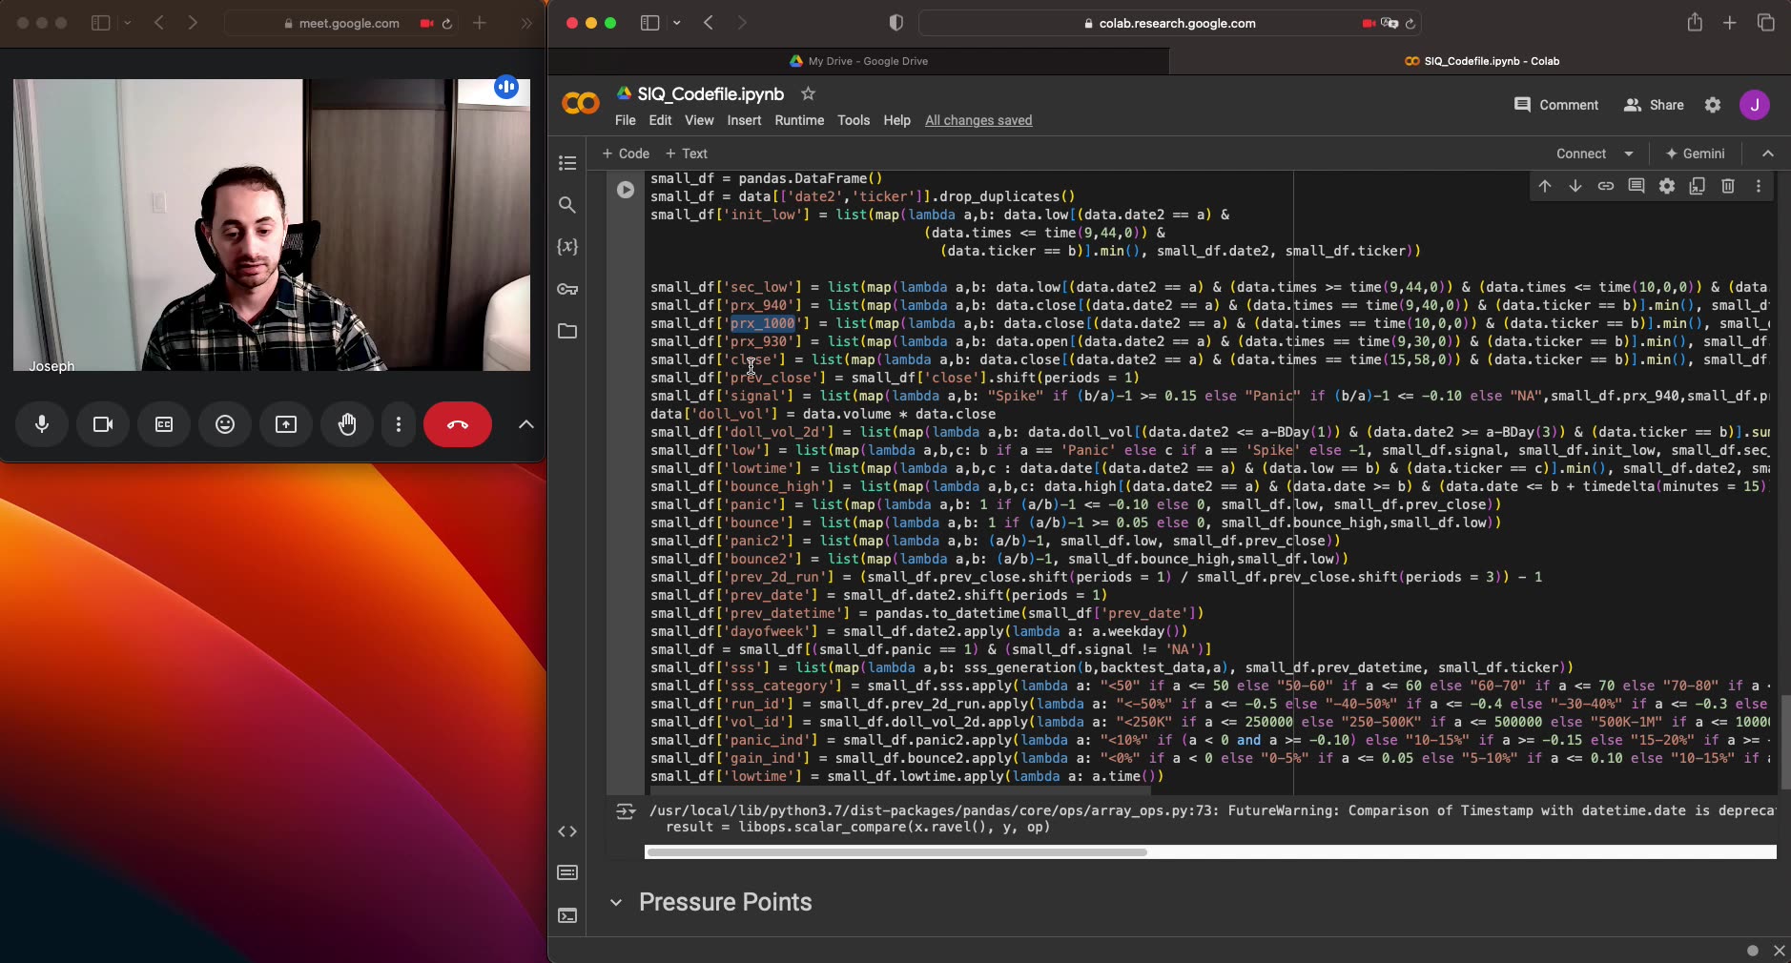Open the Runtime menu

(798, 121)
